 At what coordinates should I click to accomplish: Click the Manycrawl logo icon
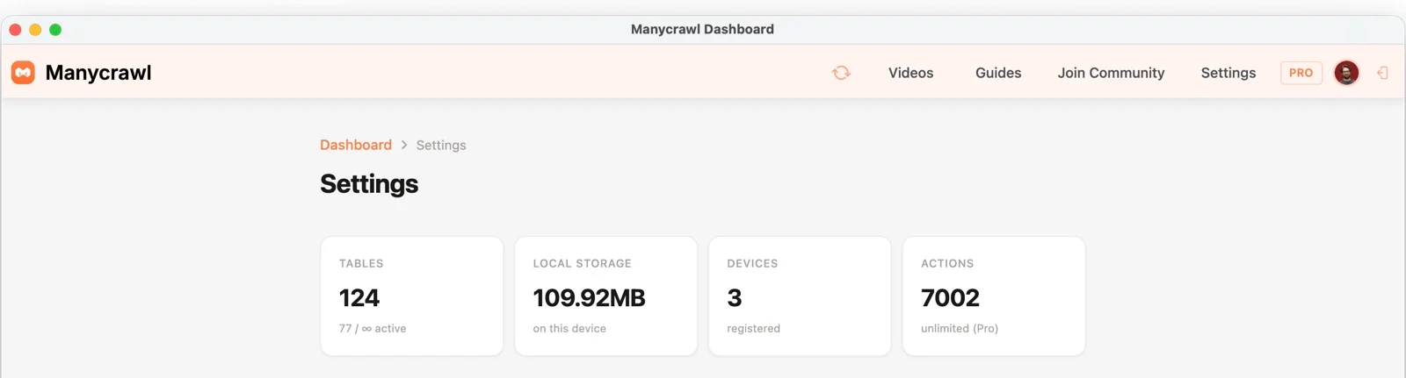[23, 73]
